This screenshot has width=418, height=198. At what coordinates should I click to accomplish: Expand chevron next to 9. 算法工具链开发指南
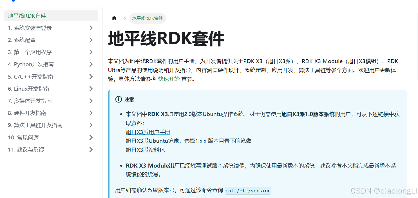(x=91, y=125)
